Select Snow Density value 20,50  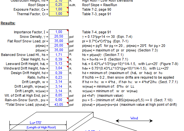point(59,37)
